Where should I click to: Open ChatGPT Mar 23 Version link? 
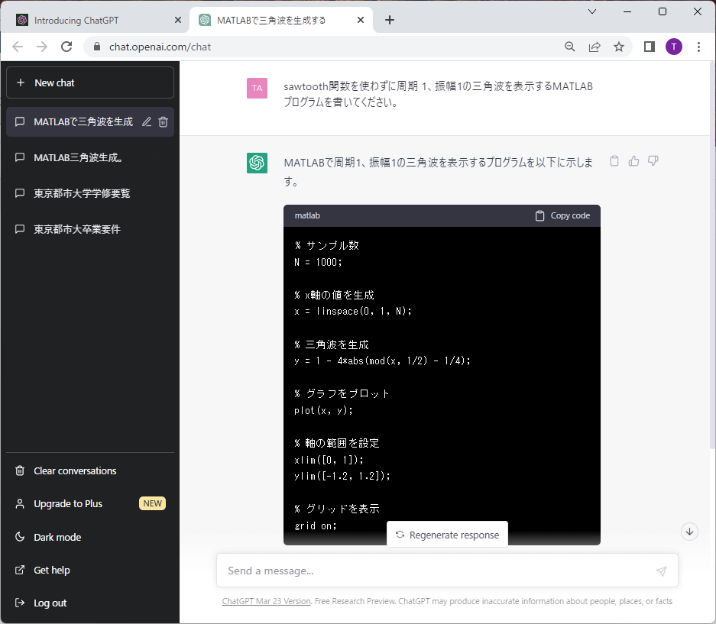(x=266, y=601)
